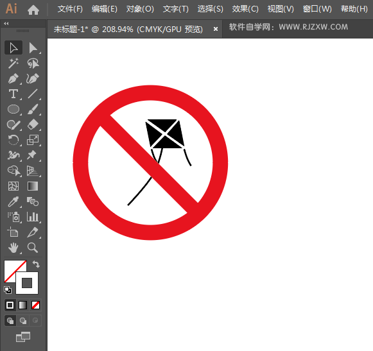
Task: Choose the Gradient tool
Action: click(x=33, y=186)
